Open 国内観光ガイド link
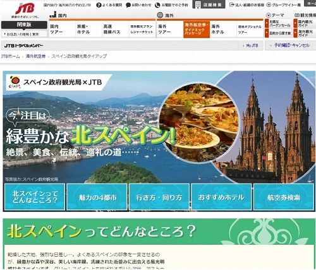The height and width of the screenshot is (270, 316). pos(305,23)
